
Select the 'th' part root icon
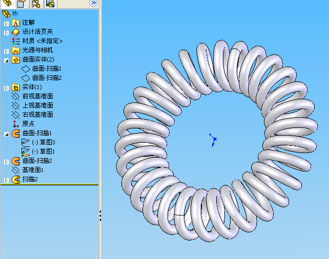(6, 14)
